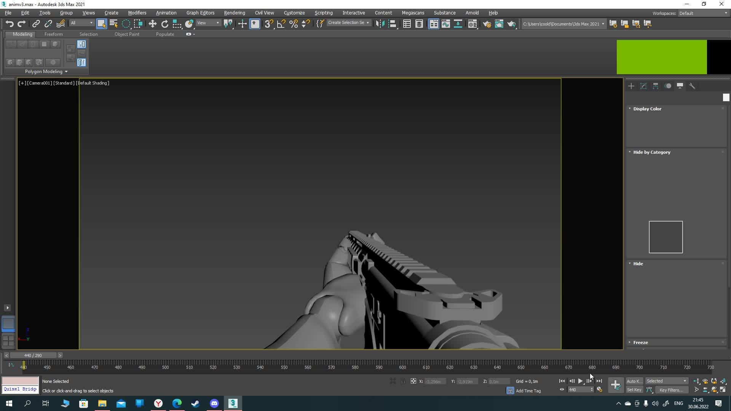Click the Key Filters button
The height and width of the screenshot is (411, 731).
click(x=671, y=390)
